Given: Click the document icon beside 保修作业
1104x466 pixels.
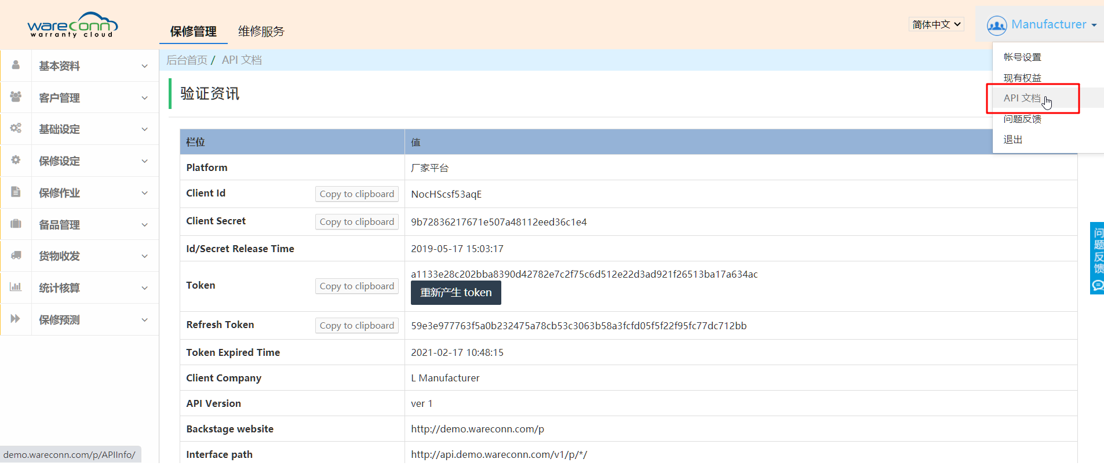Looking at the screenshot, I should [x=16, y=192].
